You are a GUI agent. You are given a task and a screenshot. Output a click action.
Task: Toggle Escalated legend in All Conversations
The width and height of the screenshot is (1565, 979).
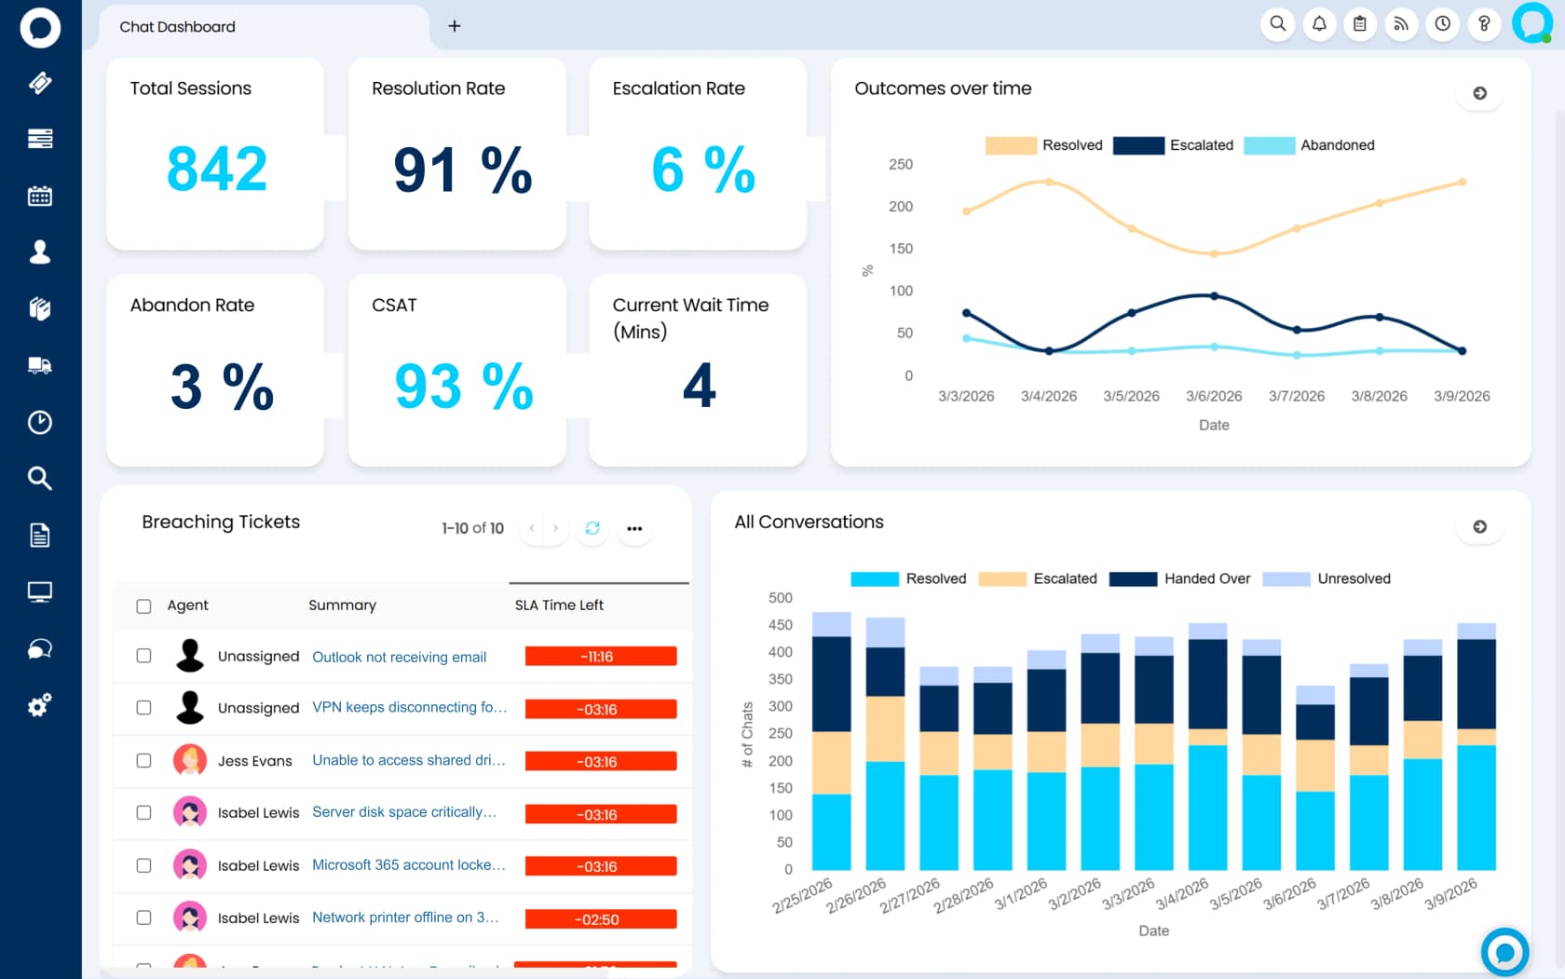tap(1038, 578)
